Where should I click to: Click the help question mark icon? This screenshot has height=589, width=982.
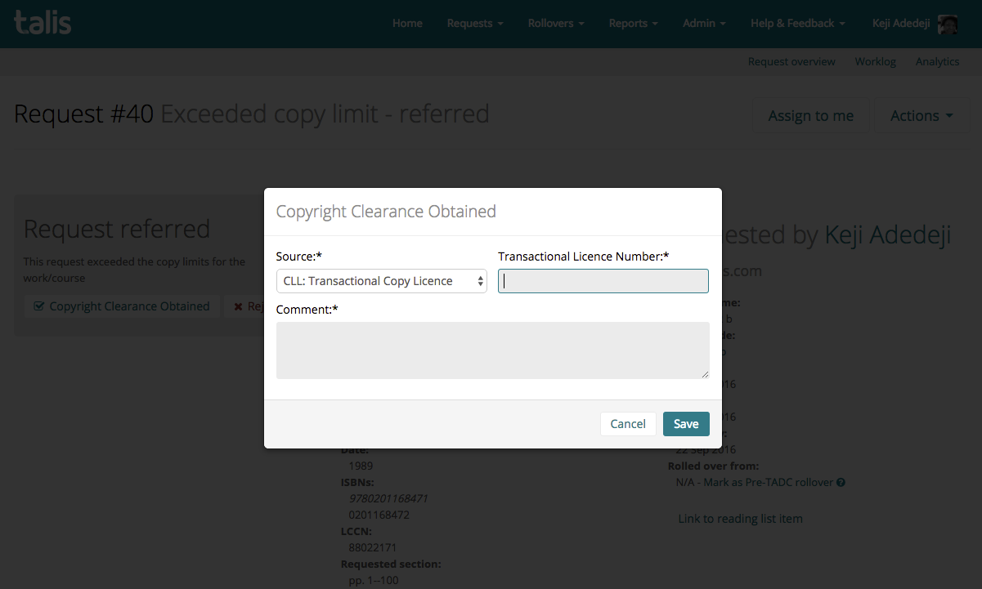point(841,483)
